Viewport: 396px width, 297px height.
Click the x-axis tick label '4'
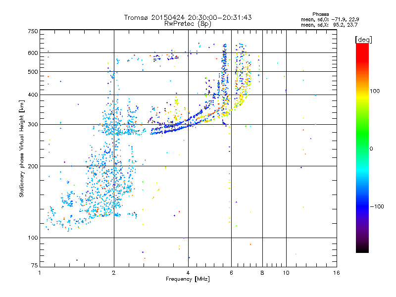click(188, 273)
